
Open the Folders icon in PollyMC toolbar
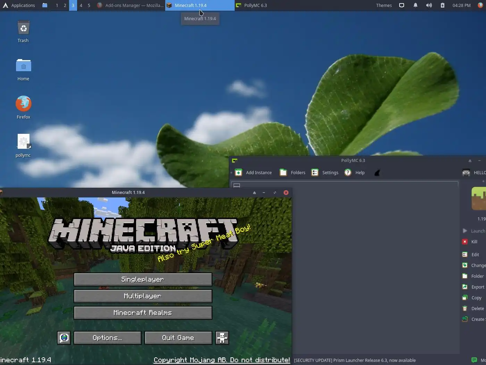click(x=283, y=172)
